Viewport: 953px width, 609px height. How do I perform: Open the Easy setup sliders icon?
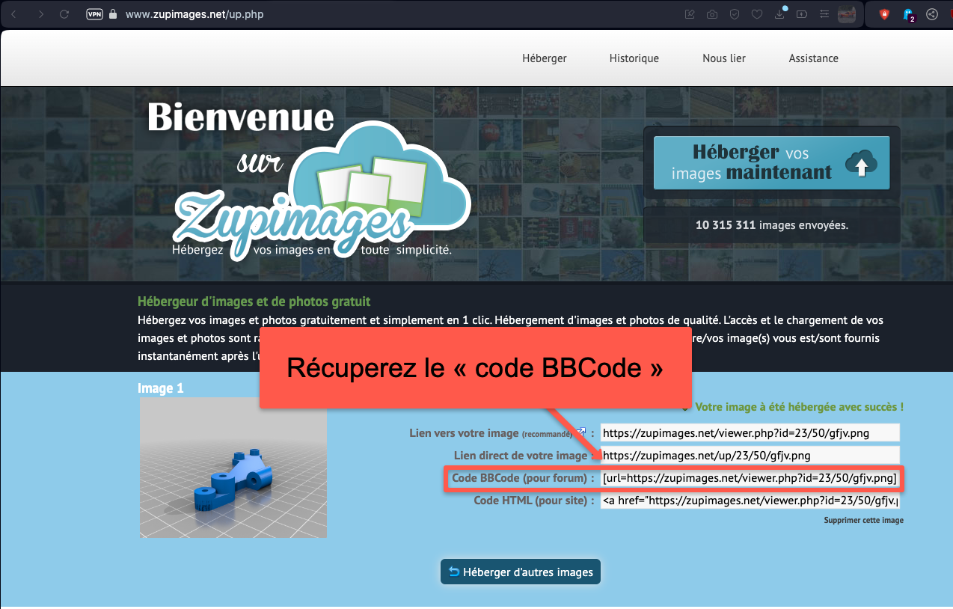coord(824,14)
